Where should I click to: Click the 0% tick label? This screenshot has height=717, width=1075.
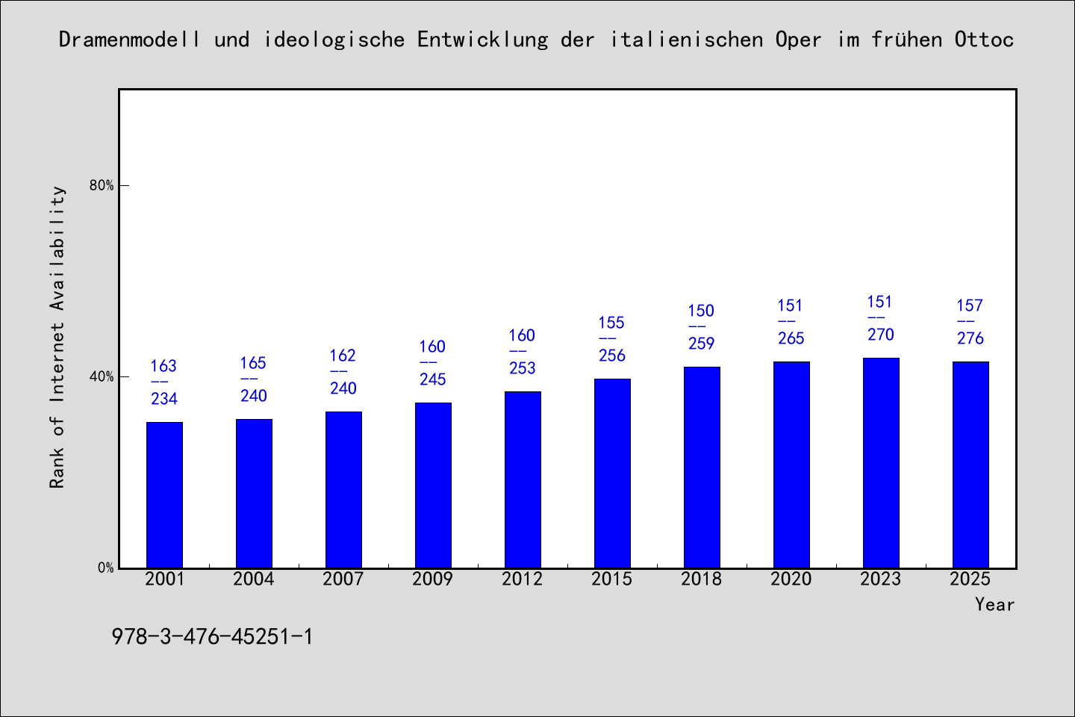(x=105, y=568)
